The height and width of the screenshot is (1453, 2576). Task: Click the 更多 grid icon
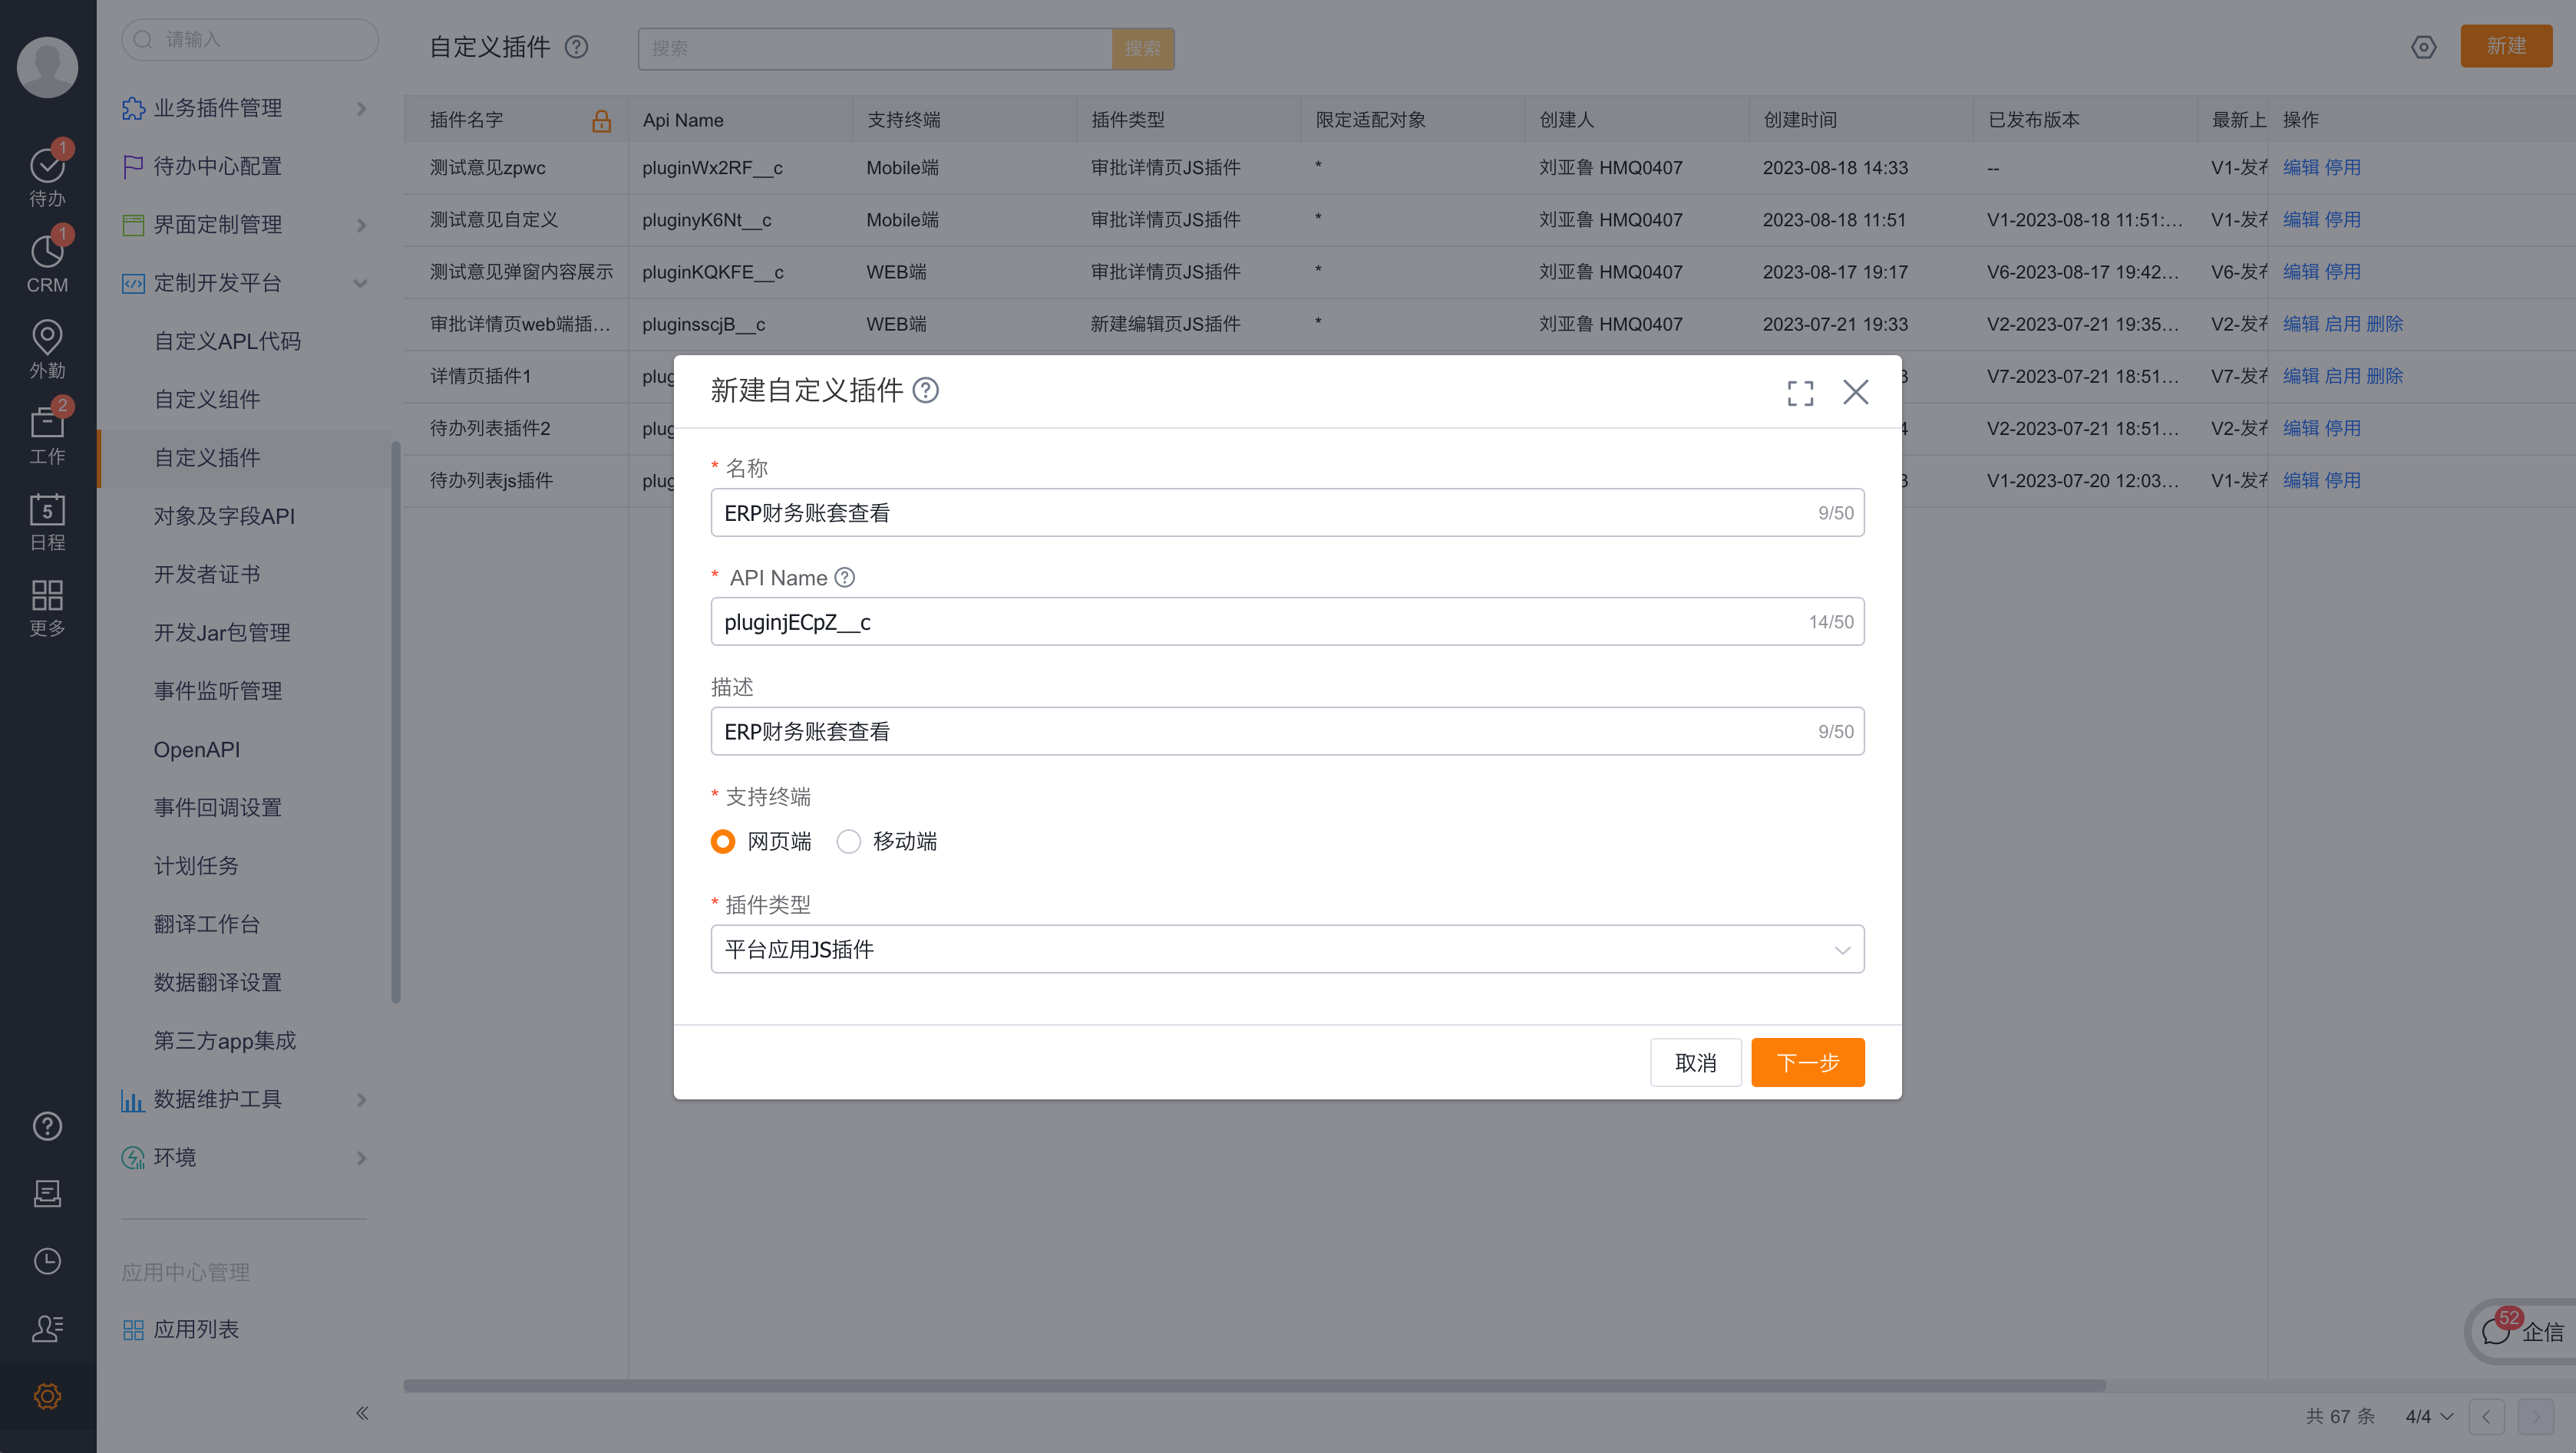(47, 595)
